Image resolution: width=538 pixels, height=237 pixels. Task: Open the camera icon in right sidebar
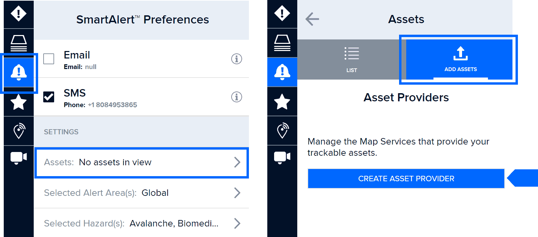282,157
